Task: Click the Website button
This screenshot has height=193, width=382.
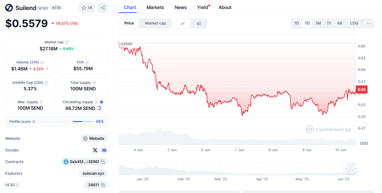Action: [x=94, y=139]
